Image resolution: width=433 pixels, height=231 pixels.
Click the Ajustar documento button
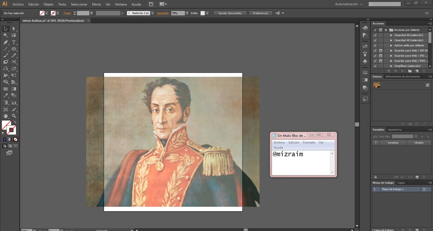tap(230, 13)
